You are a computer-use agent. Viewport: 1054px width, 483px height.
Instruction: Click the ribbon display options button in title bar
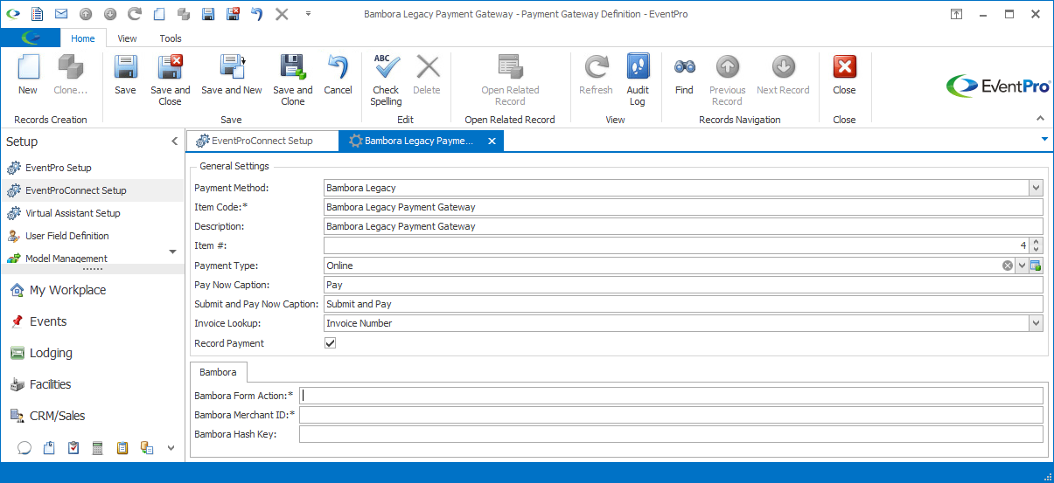coord(958,14)
